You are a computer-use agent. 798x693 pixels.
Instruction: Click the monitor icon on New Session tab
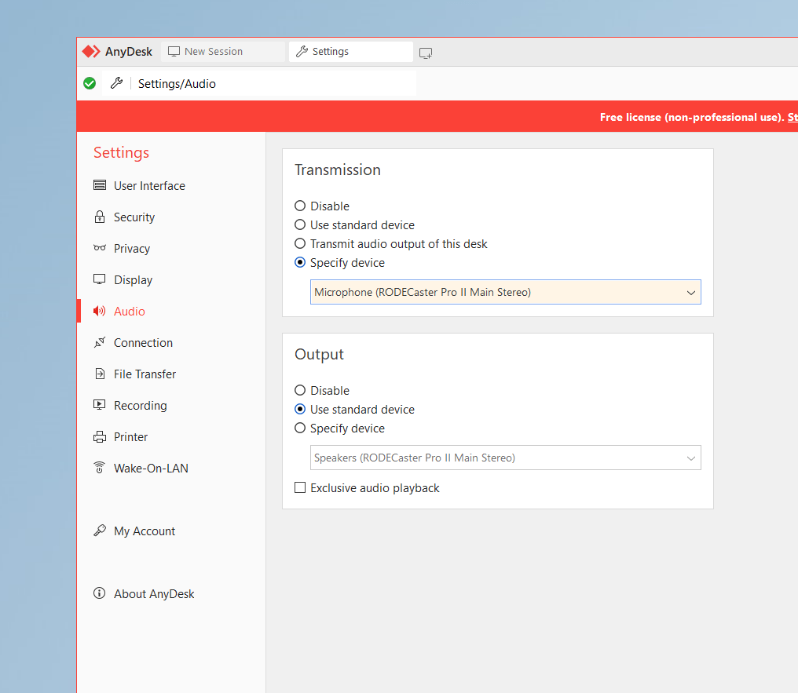click(174, 52)
